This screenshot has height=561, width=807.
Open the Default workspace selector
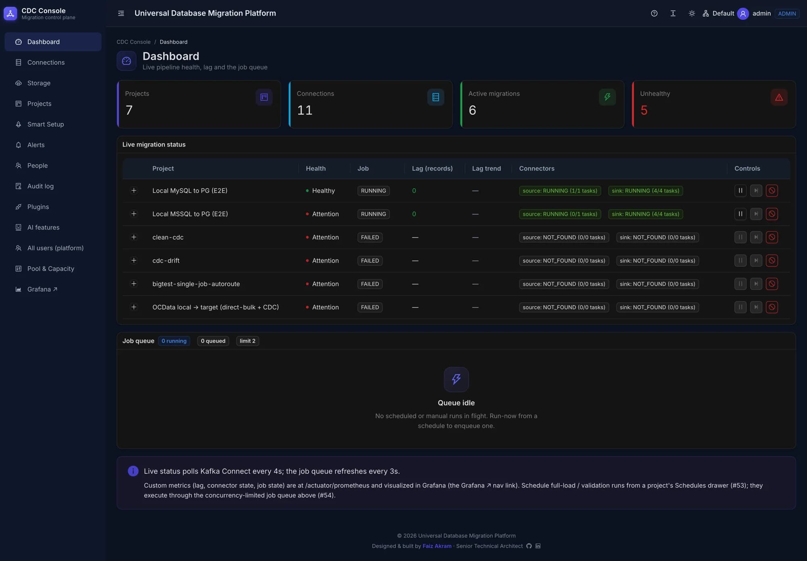pos(718,13)
